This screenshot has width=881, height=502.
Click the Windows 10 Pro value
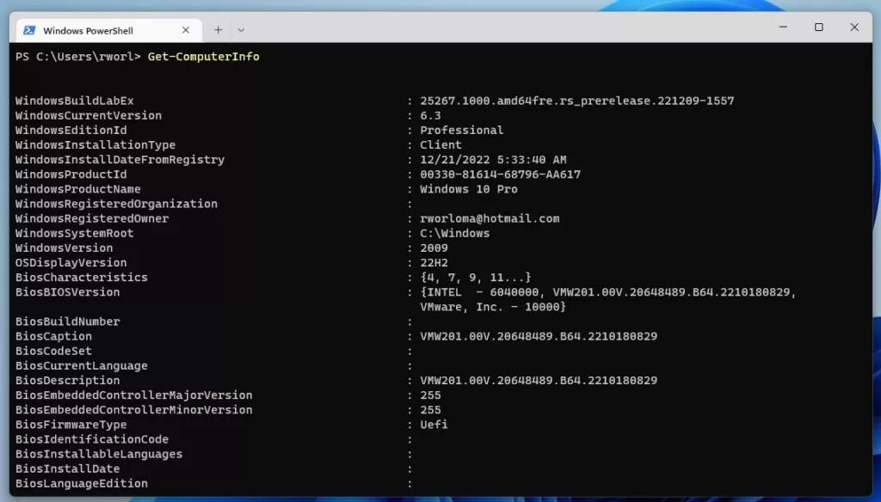pos(469,189)
